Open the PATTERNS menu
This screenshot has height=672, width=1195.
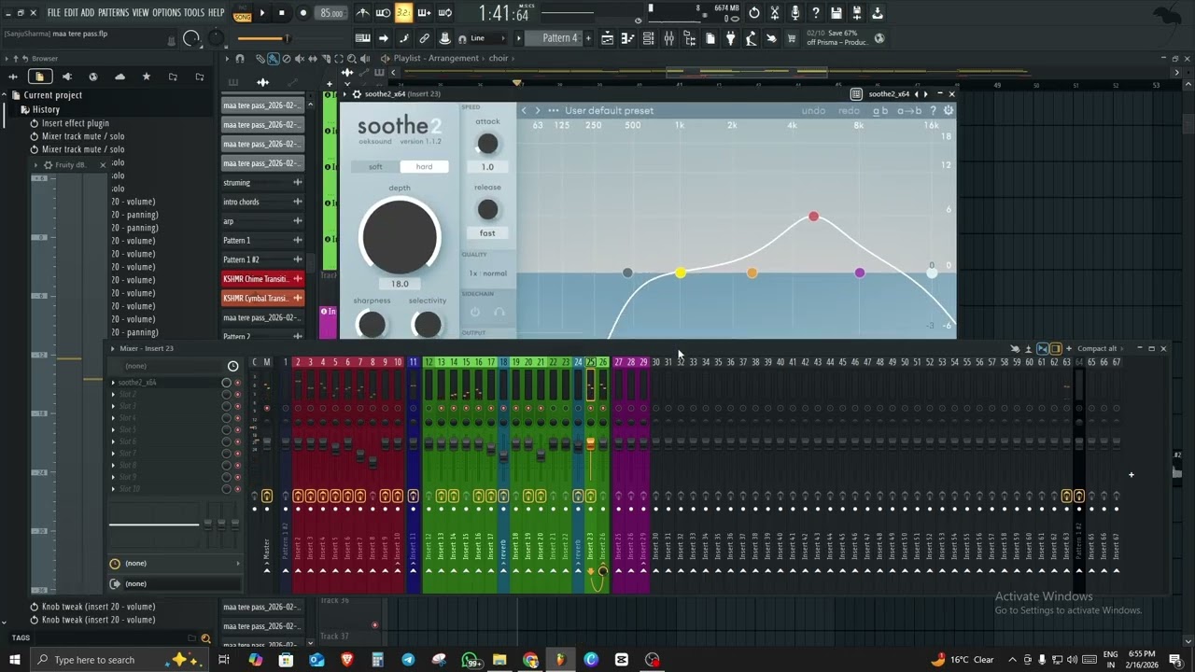[x=113, y=13]
